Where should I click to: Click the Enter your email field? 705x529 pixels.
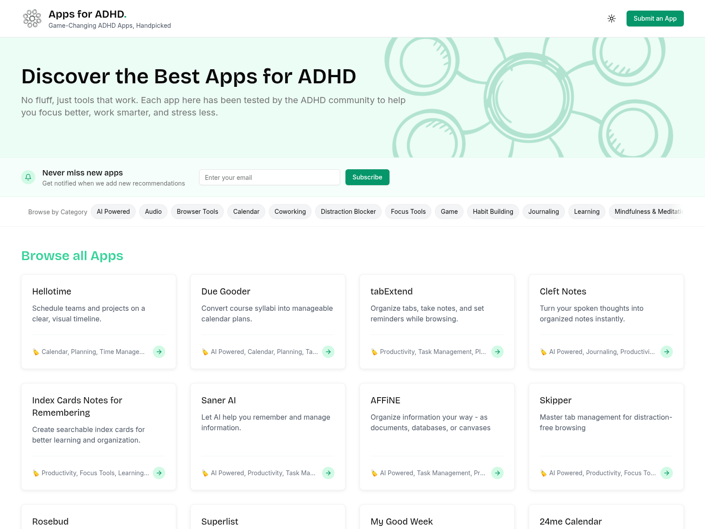tap(269, 177)
